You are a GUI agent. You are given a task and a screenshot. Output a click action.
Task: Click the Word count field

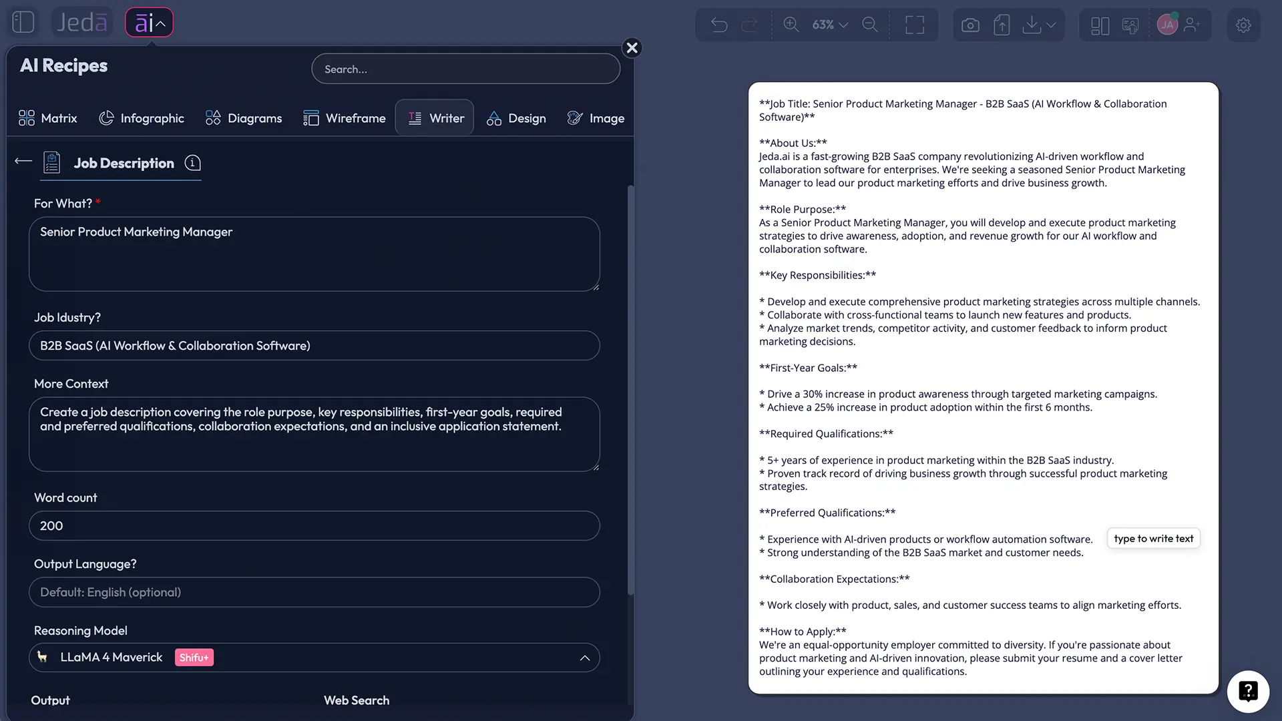coord(314,526)
